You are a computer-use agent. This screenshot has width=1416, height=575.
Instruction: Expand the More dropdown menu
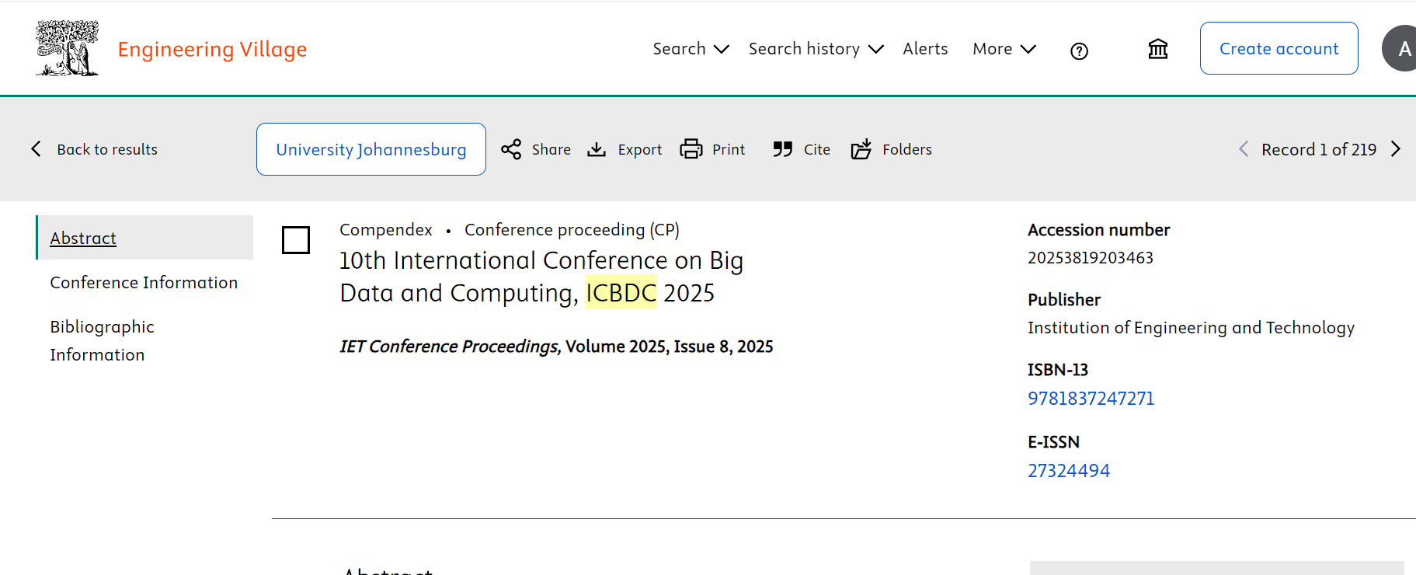tap(1004, 49)
